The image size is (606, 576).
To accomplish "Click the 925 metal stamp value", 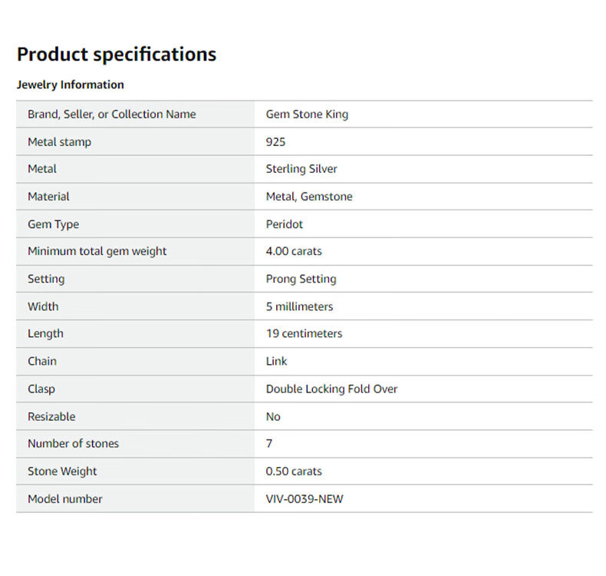I will coord(275,142).
